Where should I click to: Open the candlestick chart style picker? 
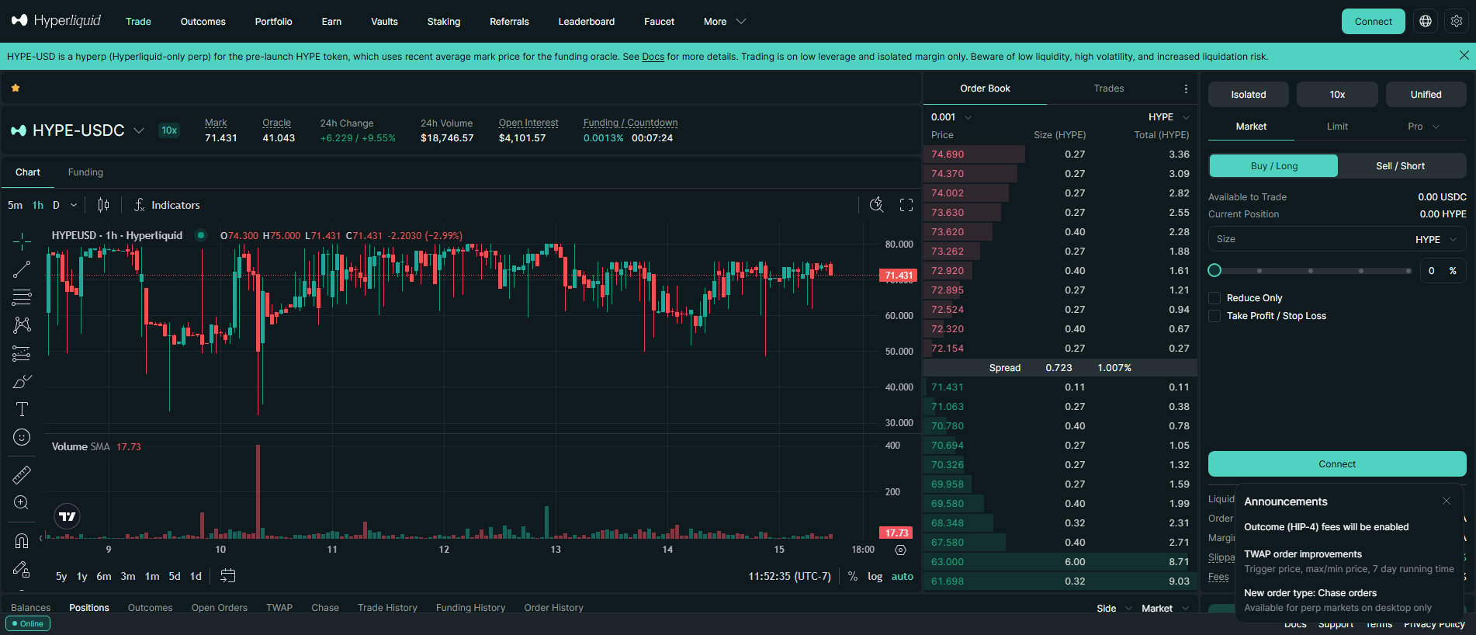pos(103,205)
